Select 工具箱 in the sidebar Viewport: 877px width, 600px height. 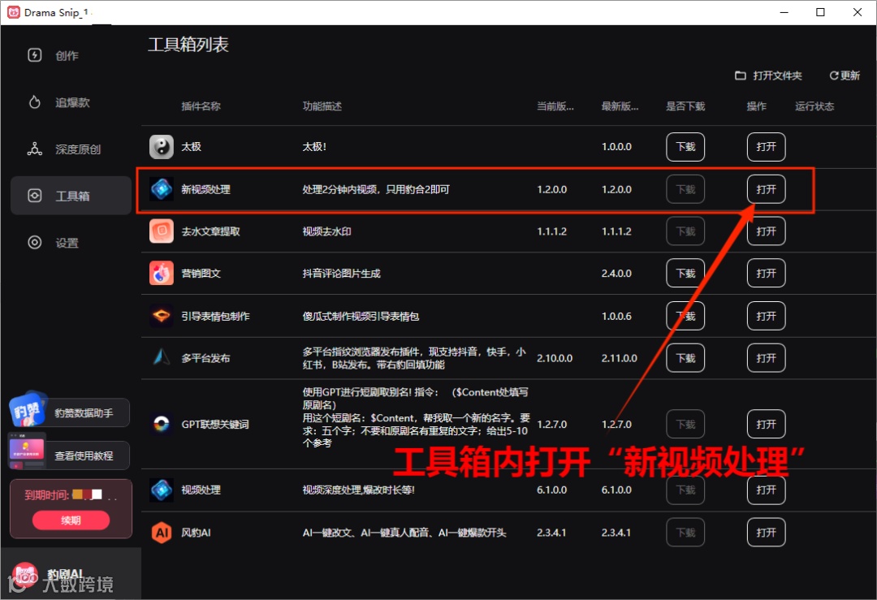pyautogui.click(x=71, y=196)
